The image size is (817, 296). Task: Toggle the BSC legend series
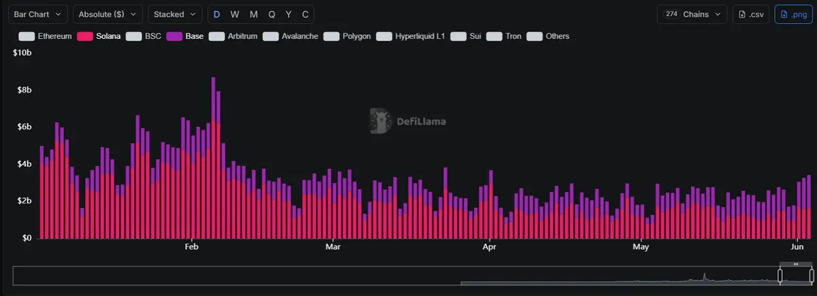click(144, 36)
